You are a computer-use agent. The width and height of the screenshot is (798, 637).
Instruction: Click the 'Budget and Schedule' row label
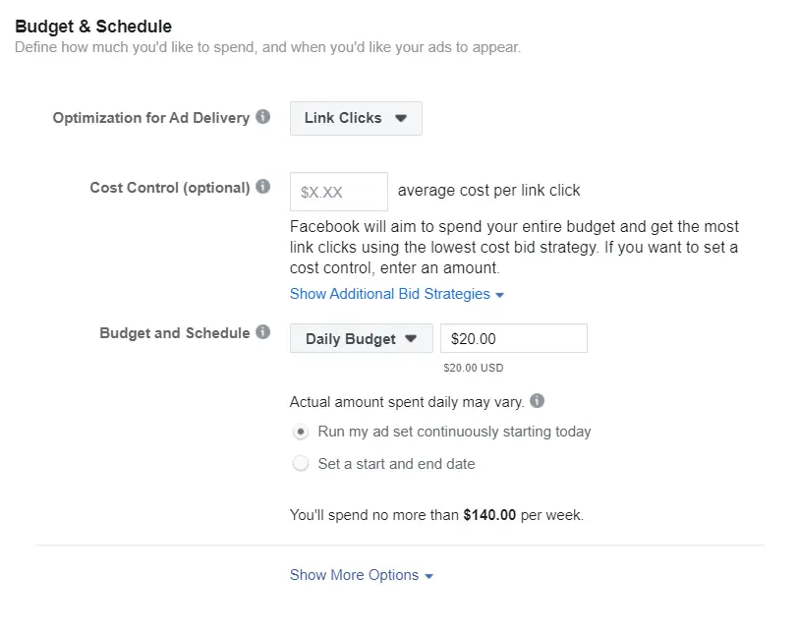175,333
